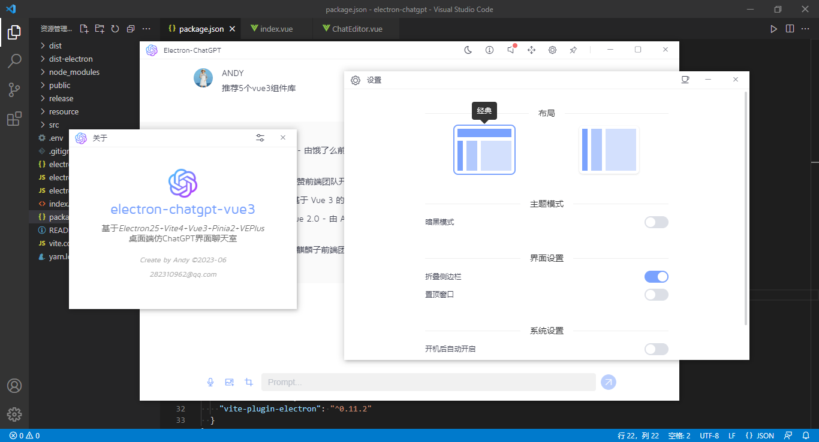Open image upload next to the prompt box
This screenshot has height=442, width=819.
pyautogui.click(x=230, y=382)
